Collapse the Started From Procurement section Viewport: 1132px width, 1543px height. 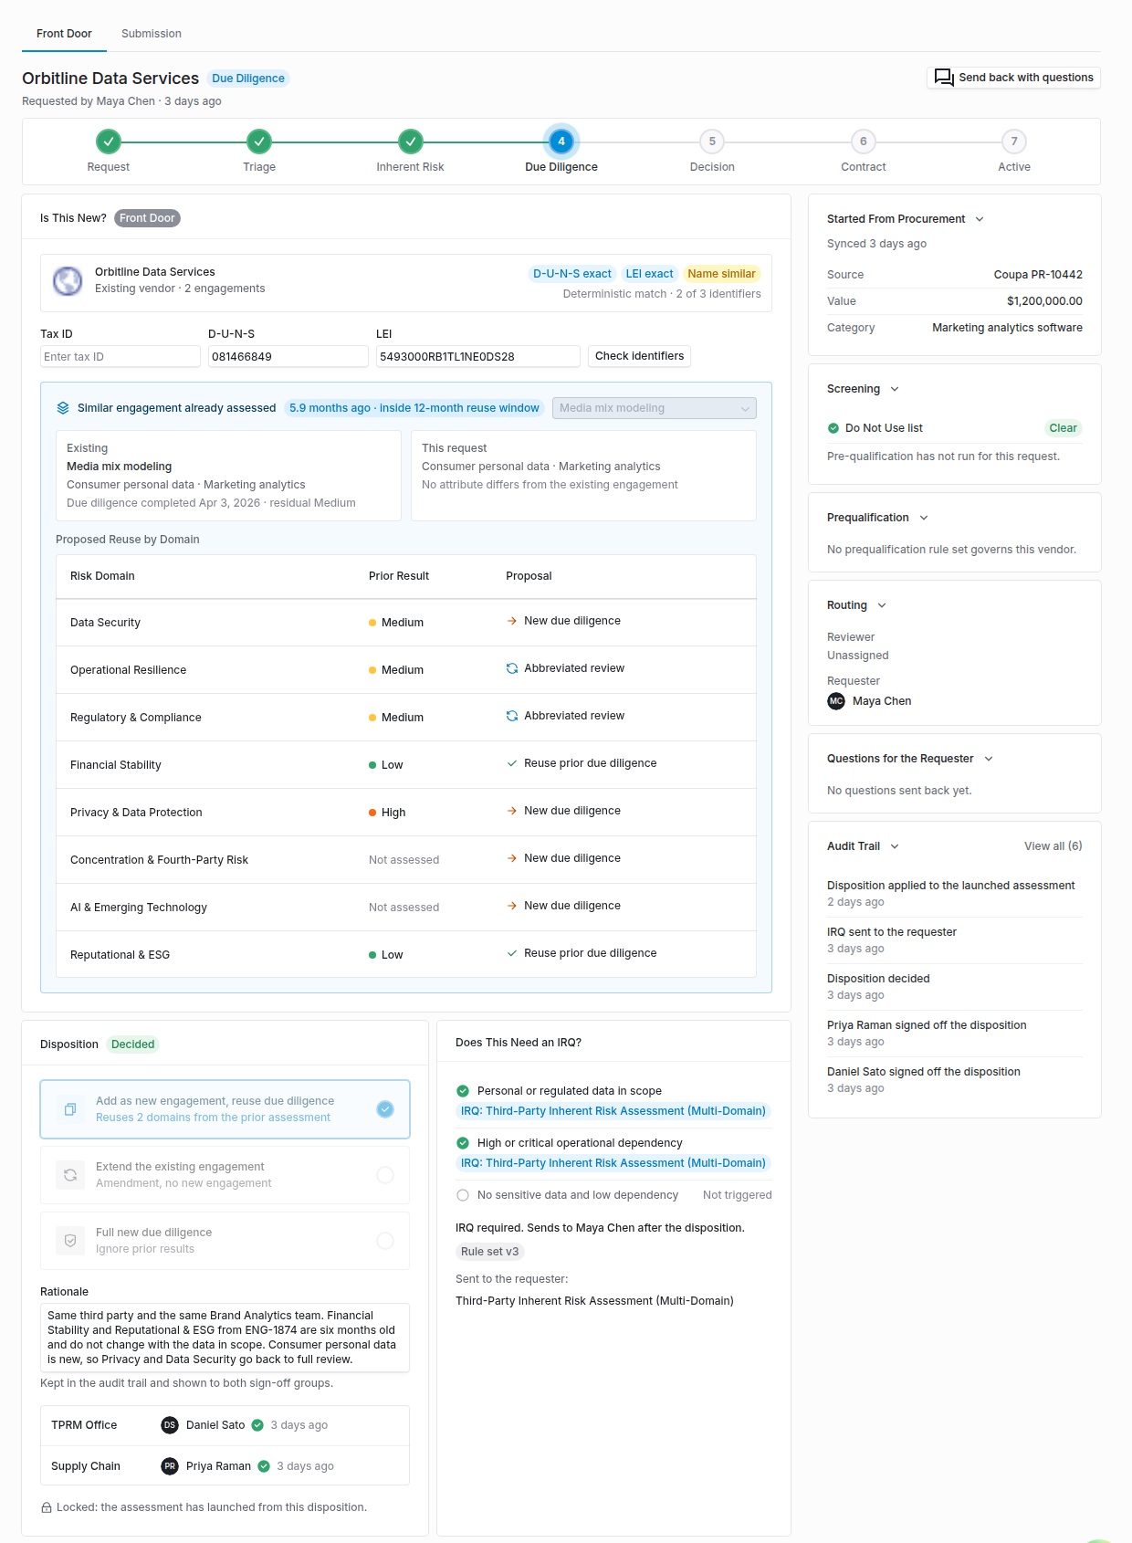(x=980, y=219)
